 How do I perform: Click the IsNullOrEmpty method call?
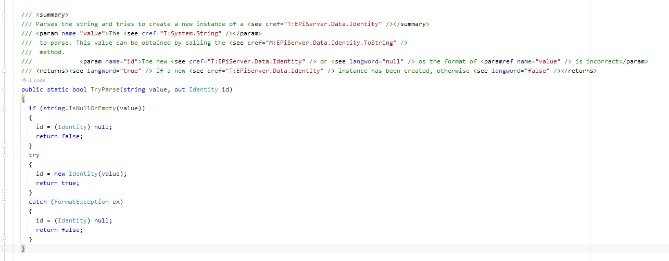pyautogui.click(x=91, y=108)
